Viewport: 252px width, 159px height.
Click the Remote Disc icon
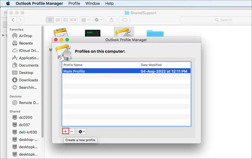click(x=14, y=103)
